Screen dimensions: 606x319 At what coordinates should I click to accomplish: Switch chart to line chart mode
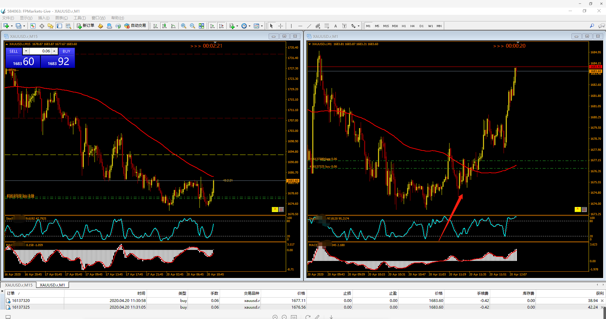point(173,26)
